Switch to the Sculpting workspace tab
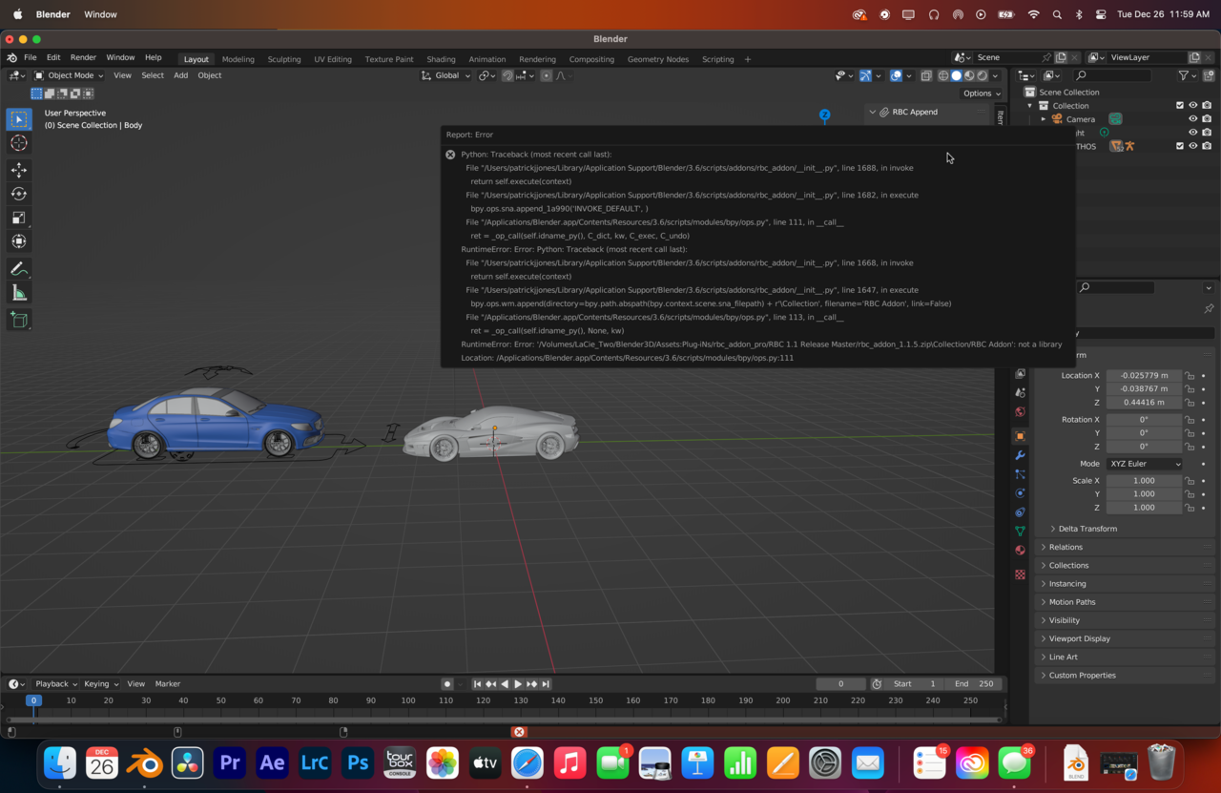Screen dimensions: 1221x793 (283, 59)
